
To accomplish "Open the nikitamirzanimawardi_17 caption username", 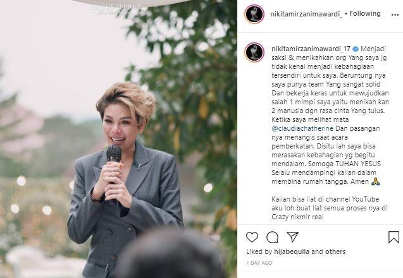I will (311, 49).
